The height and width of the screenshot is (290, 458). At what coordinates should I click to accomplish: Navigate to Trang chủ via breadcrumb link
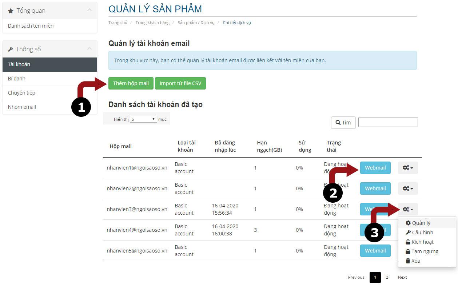pos(118,22)
